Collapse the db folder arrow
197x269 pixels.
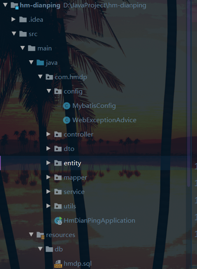coord(40,249)
